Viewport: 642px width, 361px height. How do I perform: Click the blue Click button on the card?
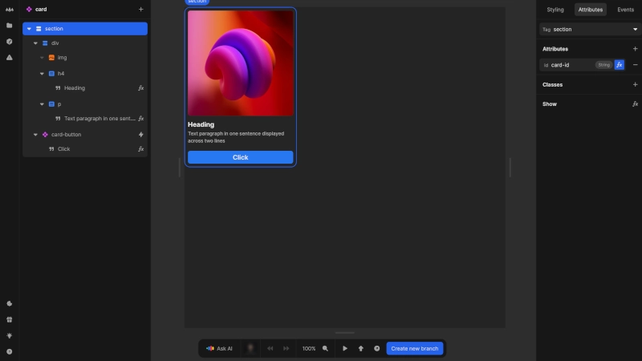click(240, 157)
